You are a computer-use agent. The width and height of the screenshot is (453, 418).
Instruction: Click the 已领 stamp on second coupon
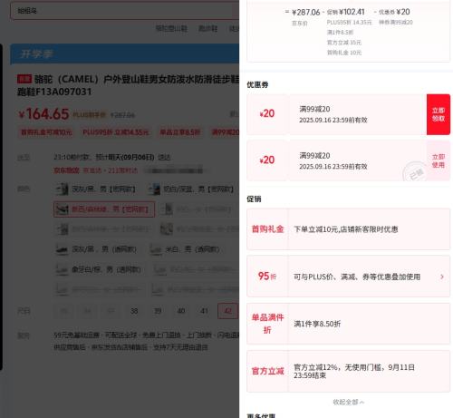pos(415,171)
